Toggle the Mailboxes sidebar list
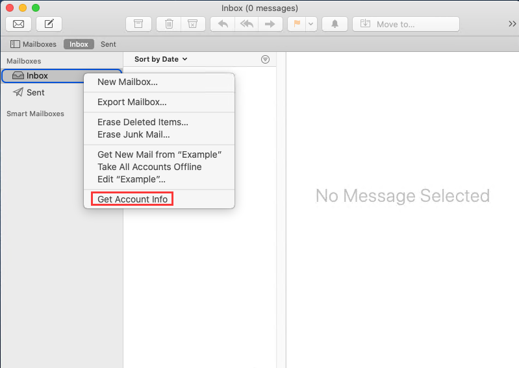Screen dimensions: 519x368 (33, 44)
